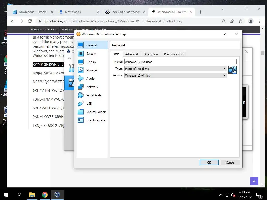Switch to the Disk Encryption tab
This screenshot has width=267, height=200.
click(x=173, y=54)
